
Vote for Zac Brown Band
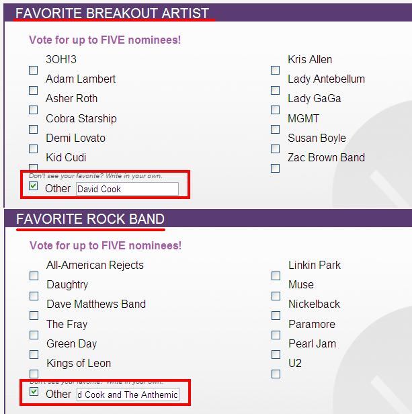(x=275, y=168)
